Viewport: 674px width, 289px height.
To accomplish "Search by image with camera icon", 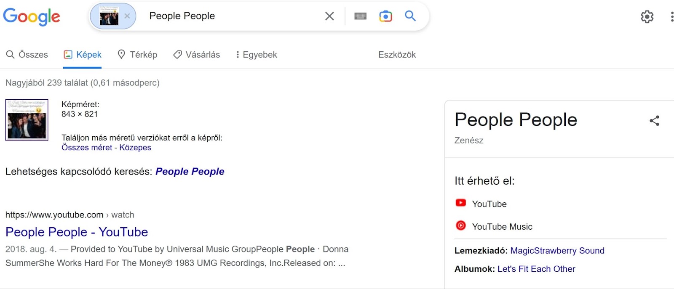I will click(x=385, y=16).
